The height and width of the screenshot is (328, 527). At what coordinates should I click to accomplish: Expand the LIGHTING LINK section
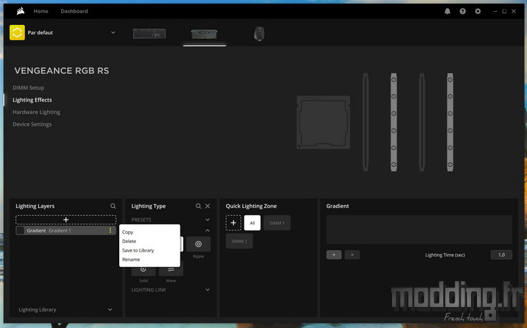(x=208, y=290)
